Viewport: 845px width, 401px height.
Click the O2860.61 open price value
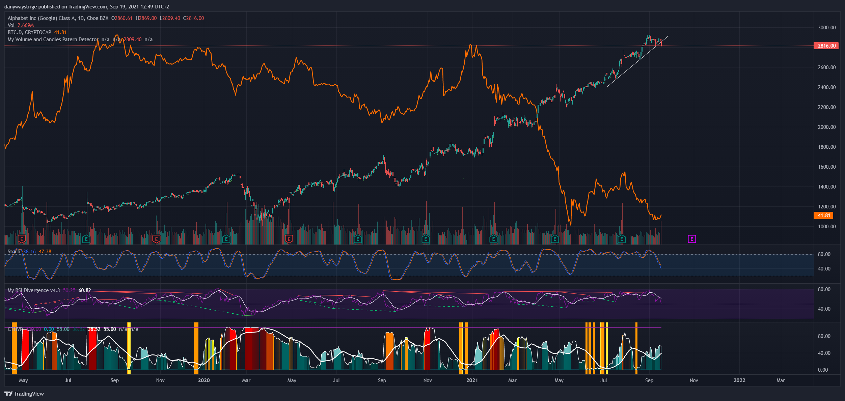122,18
